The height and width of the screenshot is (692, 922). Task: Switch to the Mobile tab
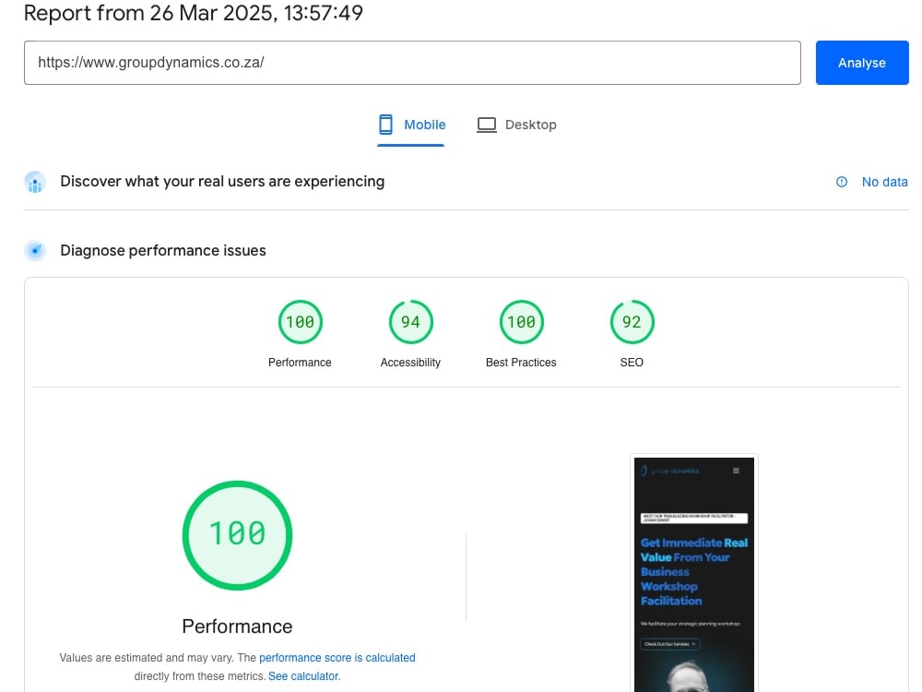[411, 125]
